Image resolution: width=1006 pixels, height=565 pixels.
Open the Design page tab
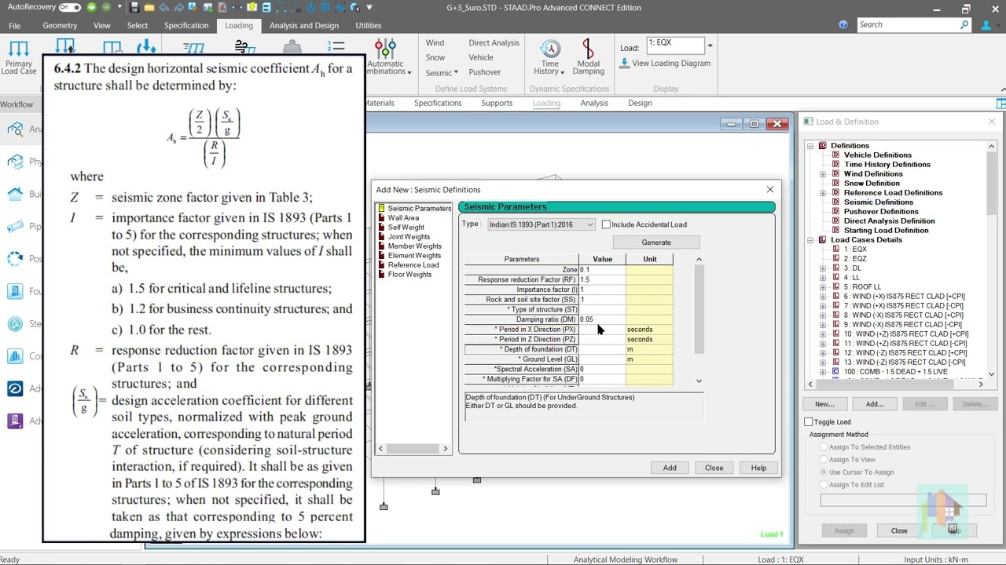(640, 103)
